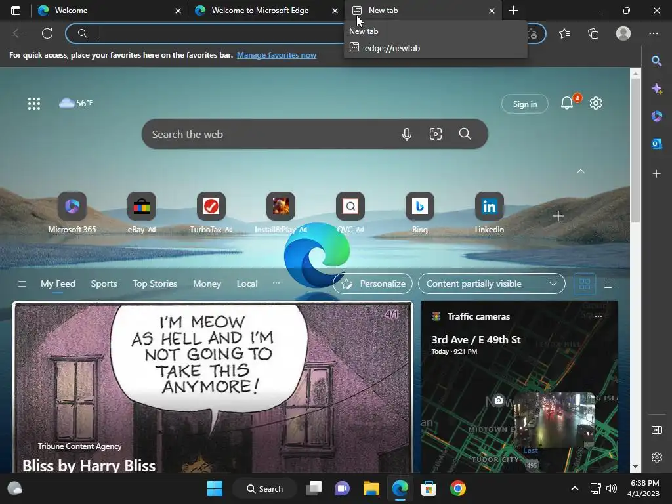Open the 3rd Ave / E 49th St camera
The height and width of the screenshot is (504, 672).
coord(476,339)
